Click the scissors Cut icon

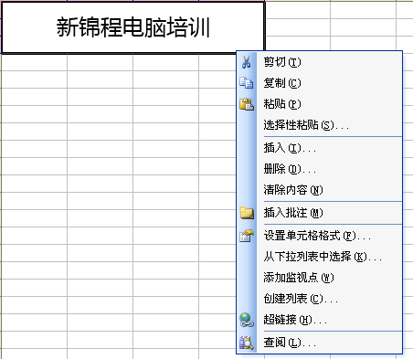(x=247, y=62)
